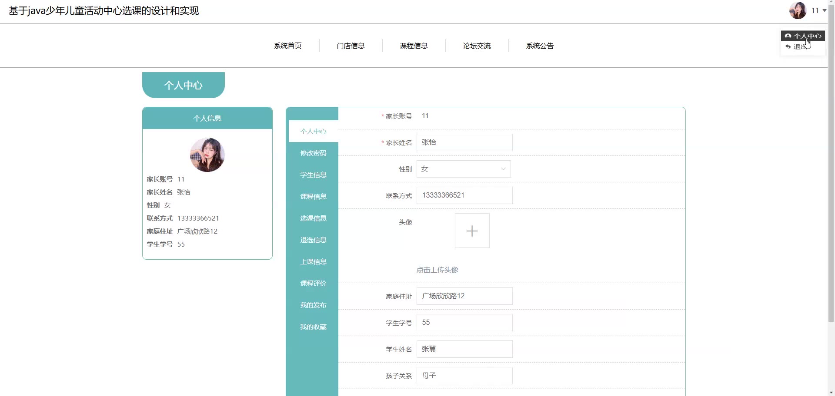Screen dimensions: 835x396
Task: Go to 系统首页 in navigation bar
Action: tap(287, 46)
